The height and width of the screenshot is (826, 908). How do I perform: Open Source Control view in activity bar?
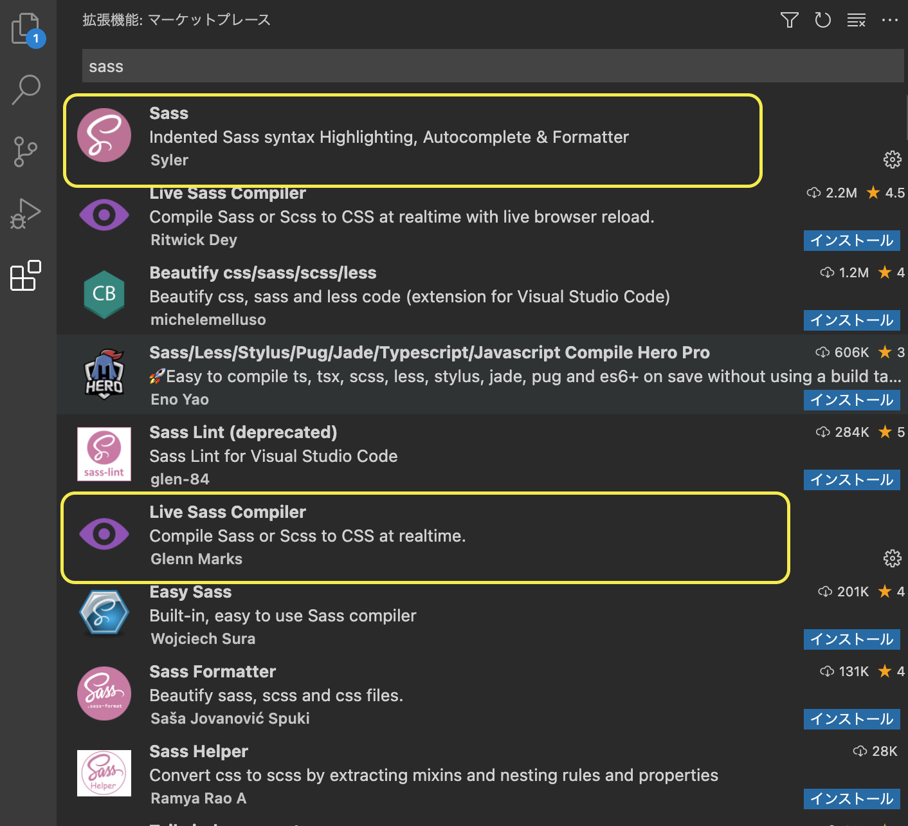[26, 152]
